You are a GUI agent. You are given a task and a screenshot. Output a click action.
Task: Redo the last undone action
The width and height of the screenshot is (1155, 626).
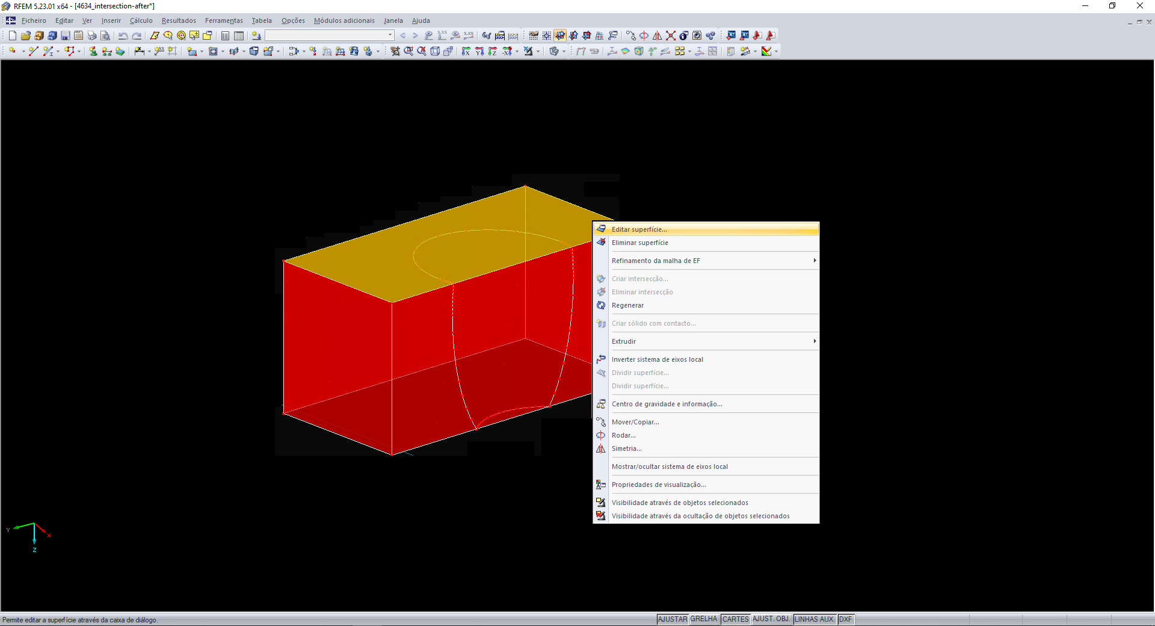(137, 36)
